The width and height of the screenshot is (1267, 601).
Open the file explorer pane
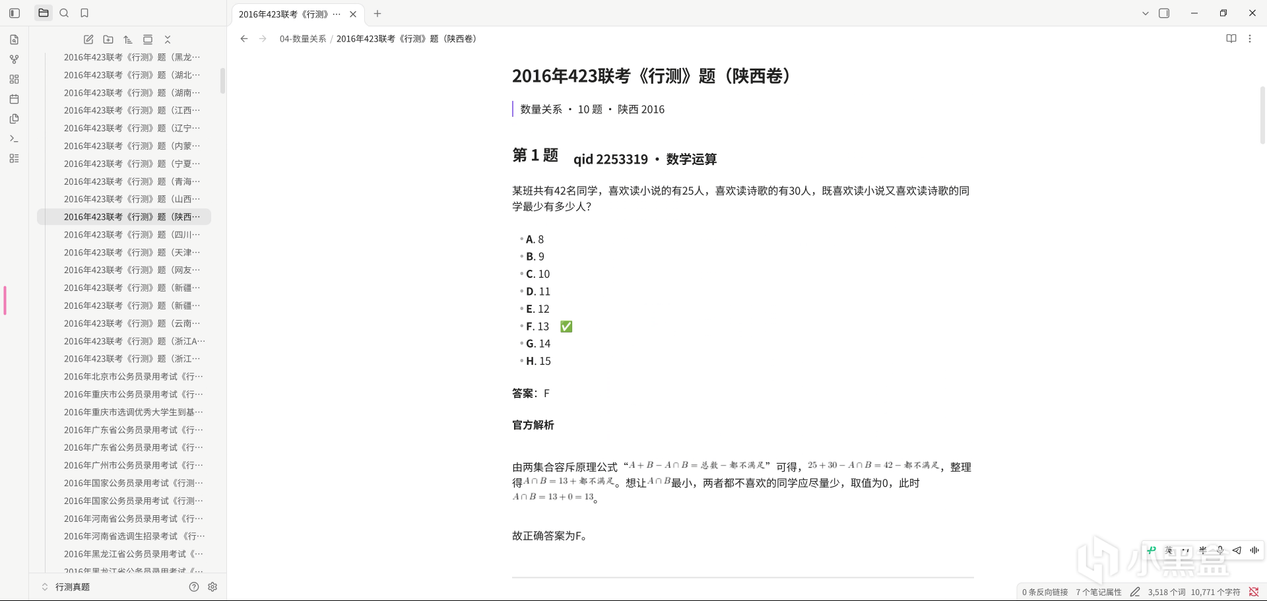[x=44, y=13]
